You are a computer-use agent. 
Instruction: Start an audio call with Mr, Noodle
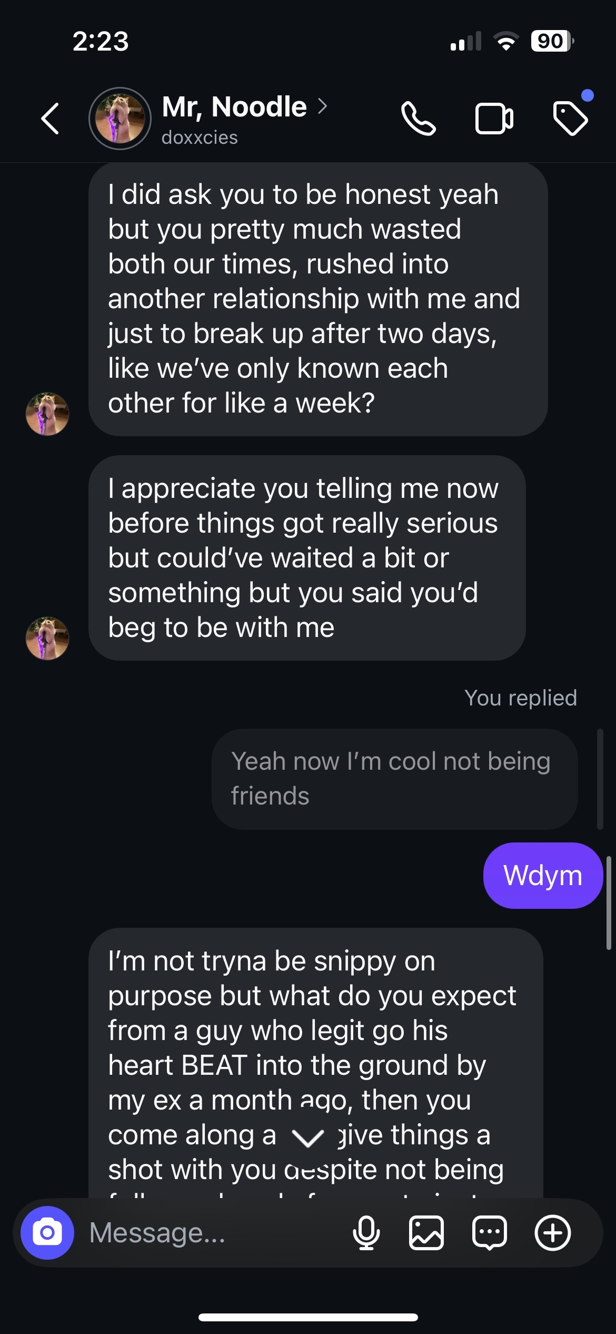[419, 119]
